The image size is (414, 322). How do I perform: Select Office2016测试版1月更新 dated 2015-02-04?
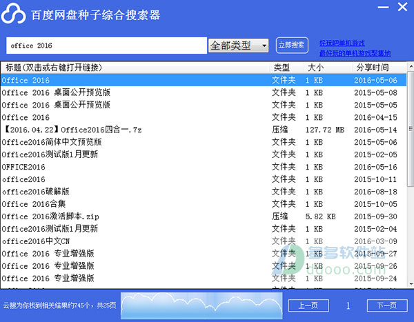coord(204,229)
